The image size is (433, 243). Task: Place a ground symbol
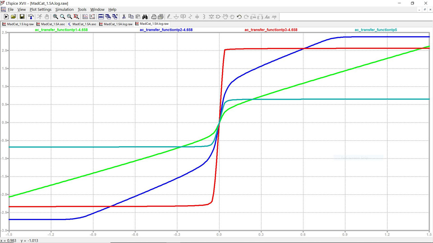pos(176,17)
